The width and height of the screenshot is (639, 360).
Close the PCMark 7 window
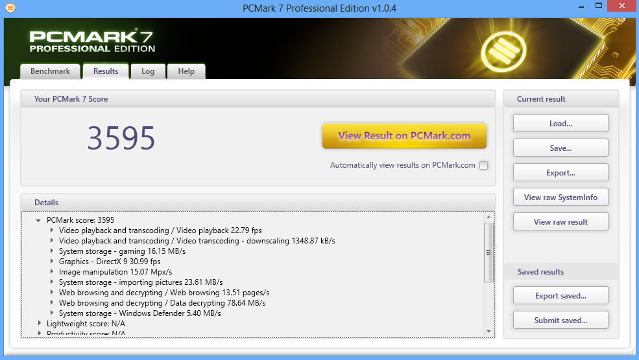coord(622,6)
